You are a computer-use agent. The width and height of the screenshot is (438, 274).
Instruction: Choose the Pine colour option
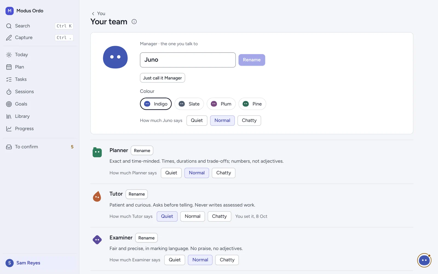[252, 104]
